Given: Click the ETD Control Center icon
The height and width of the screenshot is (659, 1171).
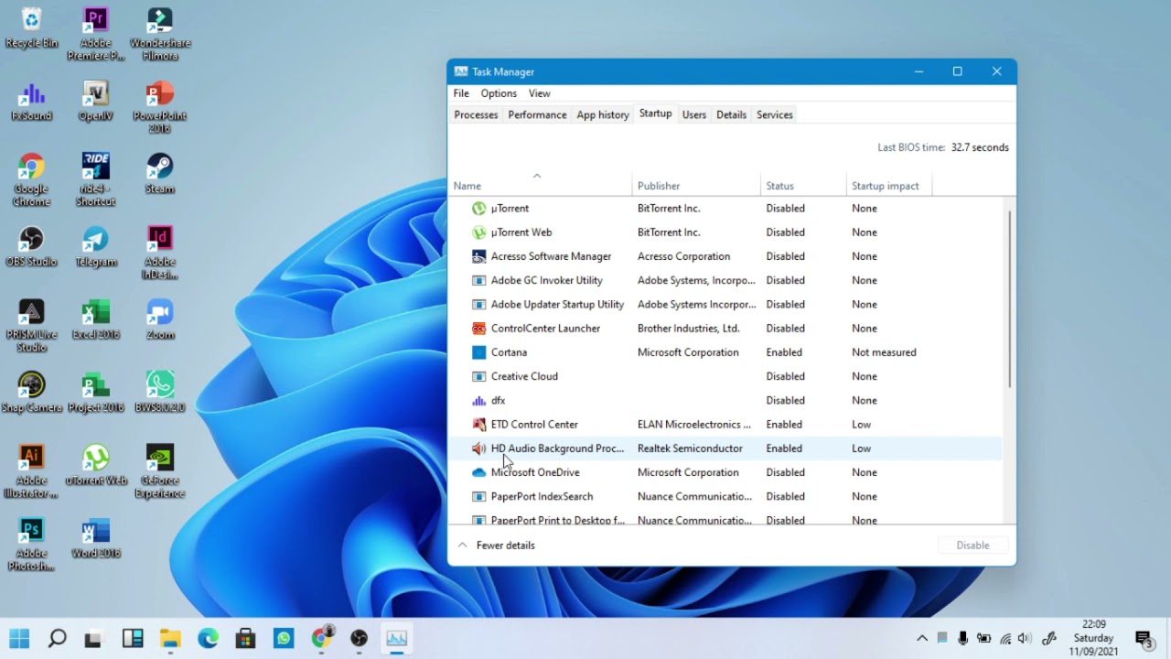Looking at the screenshot, I should point(478,425).
